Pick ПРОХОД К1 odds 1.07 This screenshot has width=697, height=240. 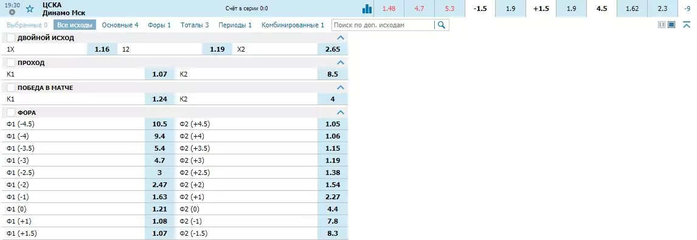point(159,74)
